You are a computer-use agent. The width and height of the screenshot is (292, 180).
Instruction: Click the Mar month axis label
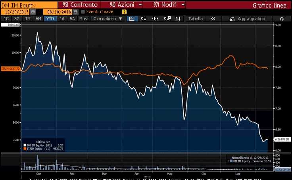pyautogui.click(x=104, y=174)
